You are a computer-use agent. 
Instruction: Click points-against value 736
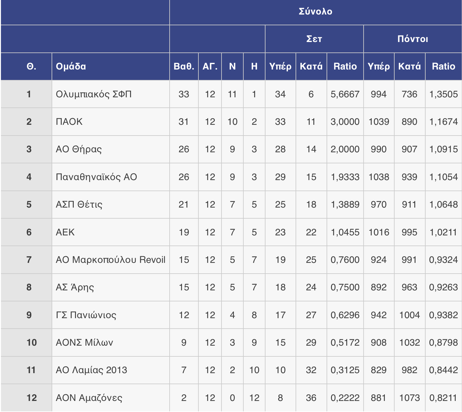409,94
